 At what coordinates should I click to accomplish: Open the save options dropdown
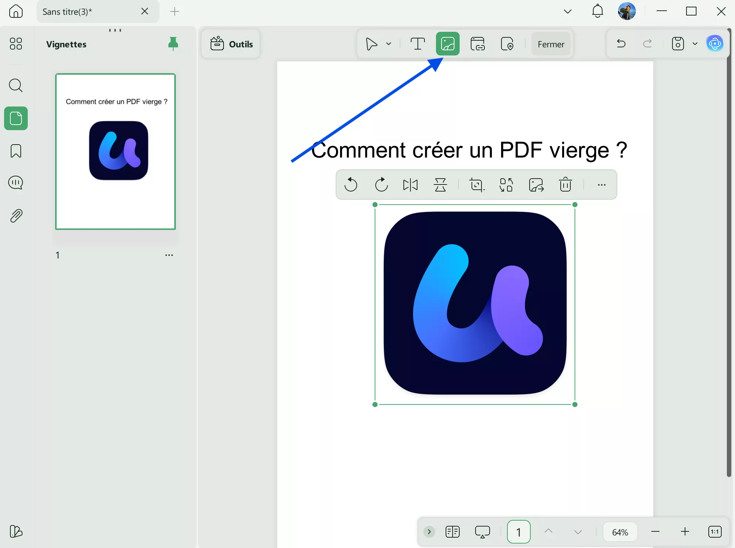(695, 43)
